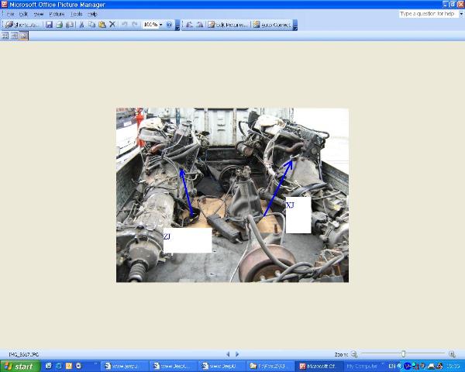Rotate the picture left
This screenshot has width=465, height=372.
tap(189, 25)
